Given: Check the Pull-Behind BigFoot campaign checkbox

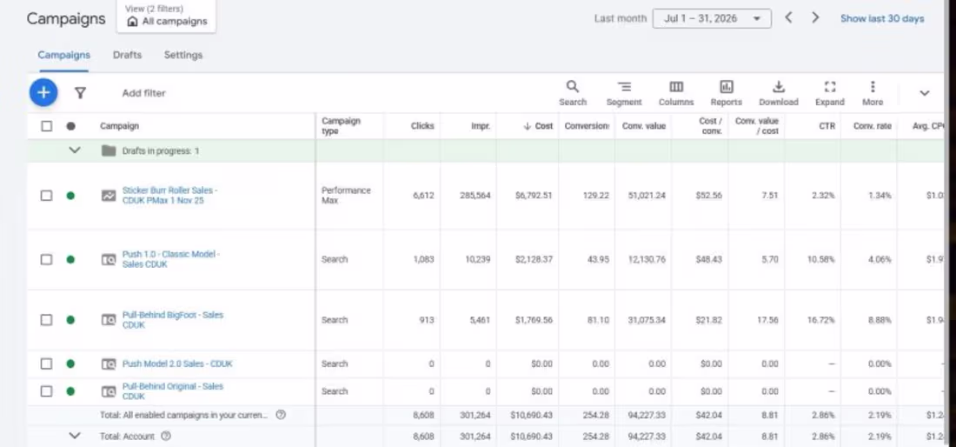Looking at the screenshot, I should coord(46,319).
